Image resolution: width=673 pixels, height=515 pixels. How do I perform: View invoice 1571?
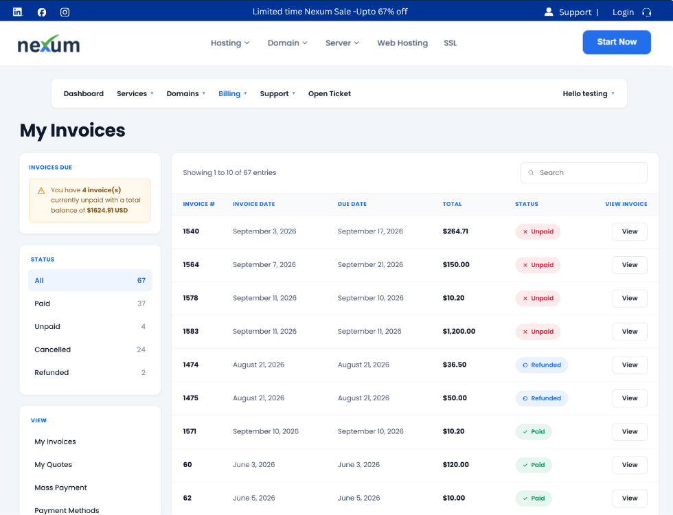click(629, 431)
